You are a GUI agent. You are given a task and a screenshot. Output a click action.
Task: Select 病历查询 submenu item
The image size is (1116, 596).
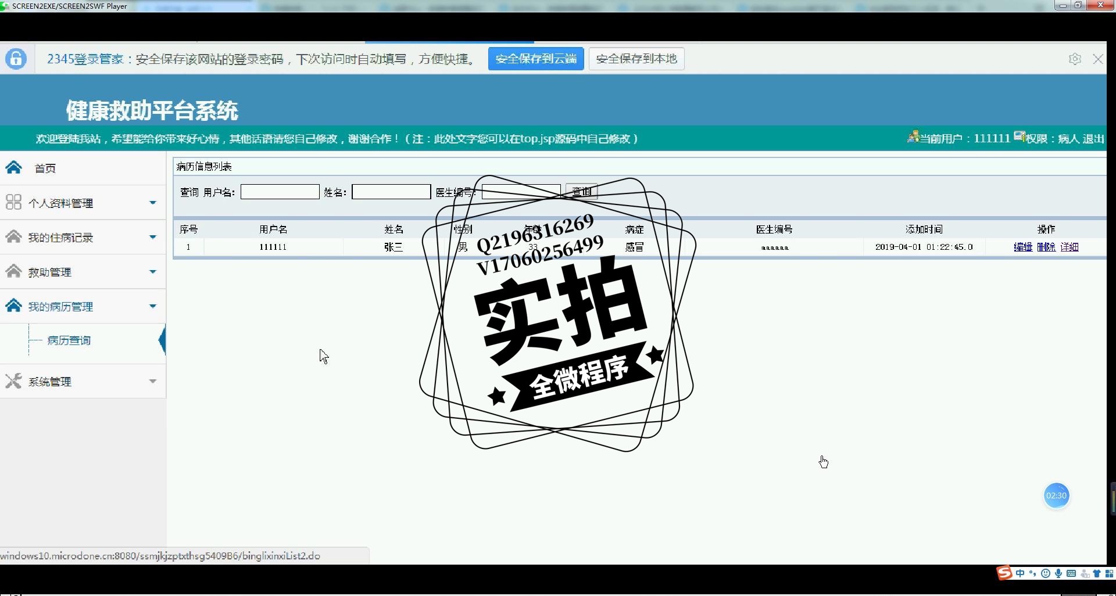pos(69,340)
